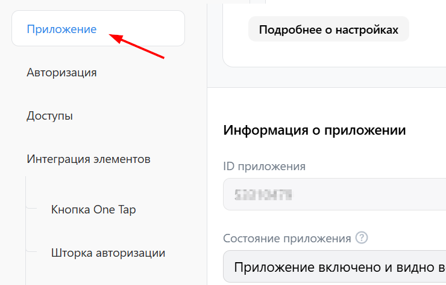Select the Шторка авторизации subitem
Image resolution: width=446 pixels, height=285 pixels.
click(108, 253)
